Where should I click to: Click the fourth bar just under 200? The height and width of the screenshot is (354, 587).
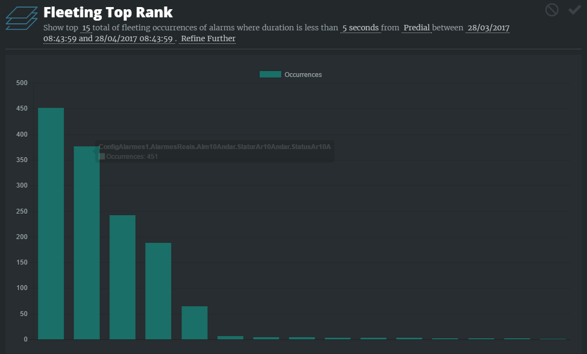pyautogui.click(x=158, y=291)
